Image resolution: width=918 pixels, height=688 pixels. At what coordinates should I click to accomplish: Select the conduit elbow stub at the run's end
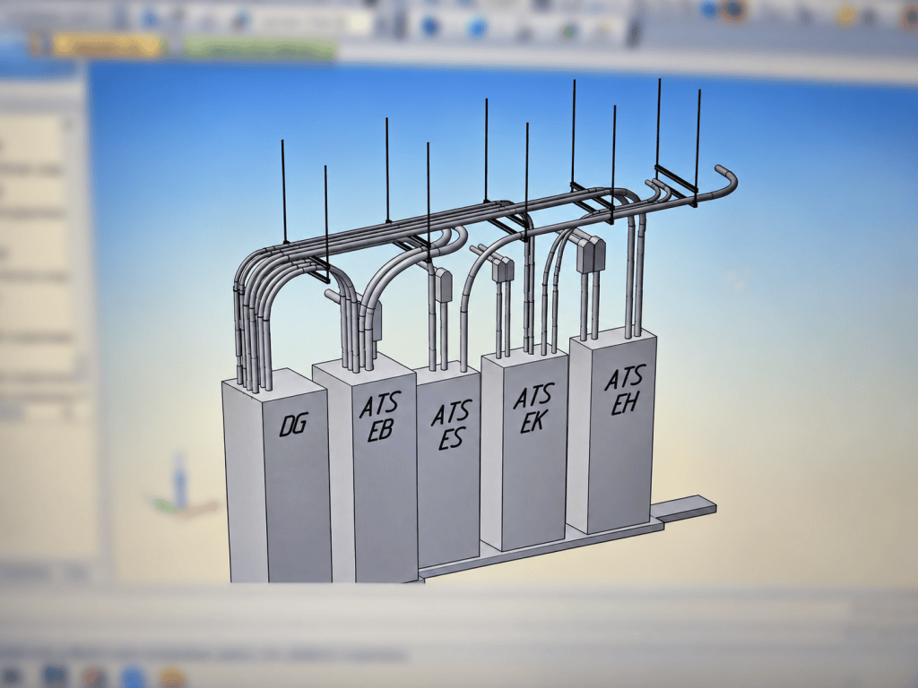click(x=726, y=181)
